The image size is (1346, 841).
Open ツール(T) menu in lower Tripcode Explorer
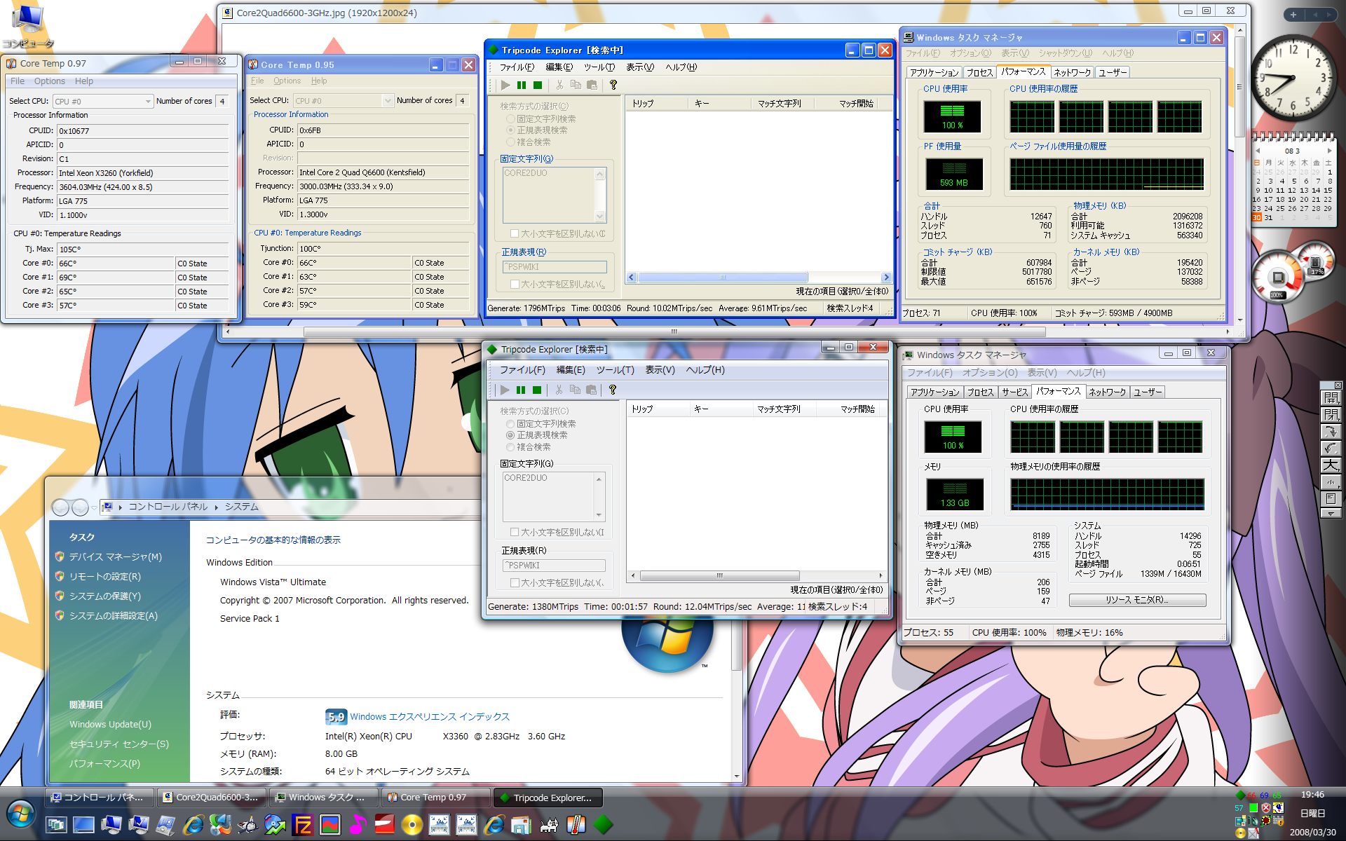click(615, 370)
